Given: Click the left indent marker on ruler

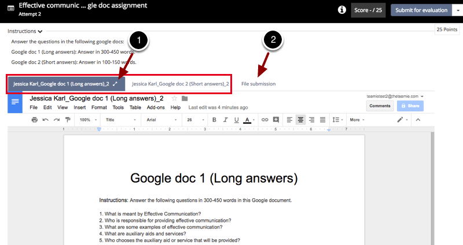Looking at the screenshot, I should [x=99, y=129].
